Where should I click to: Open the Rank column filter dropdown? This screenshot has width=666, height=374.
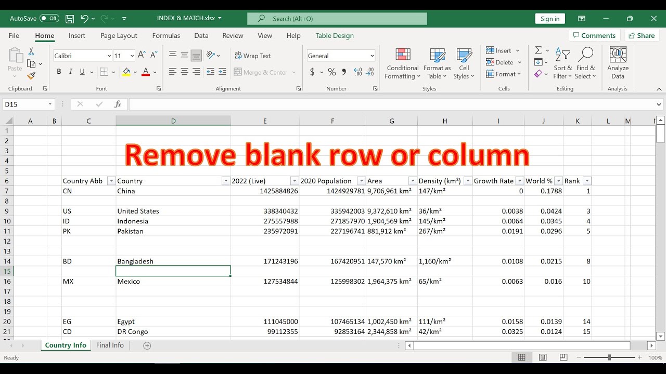[x=587, y=181]
